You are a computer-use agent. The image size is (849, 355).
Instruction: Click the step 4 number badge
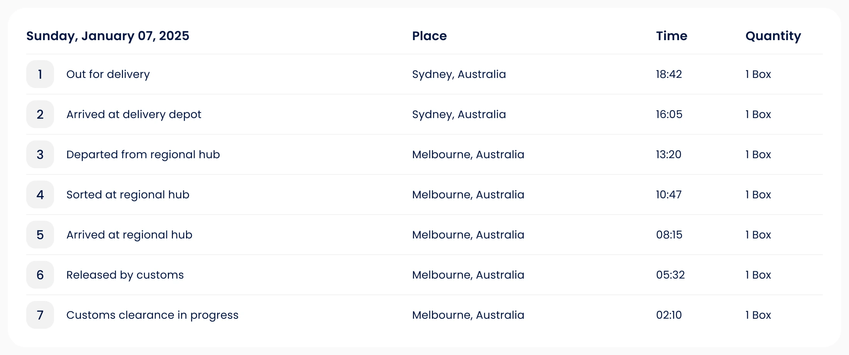pyautogui.click(x=40, y=194)
